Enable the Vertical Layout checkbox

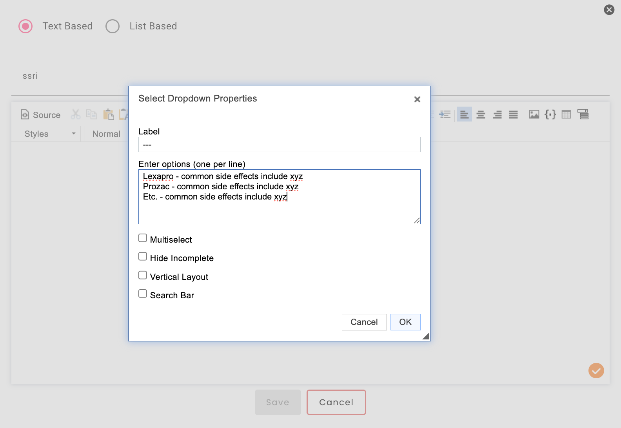coord(143,275)
